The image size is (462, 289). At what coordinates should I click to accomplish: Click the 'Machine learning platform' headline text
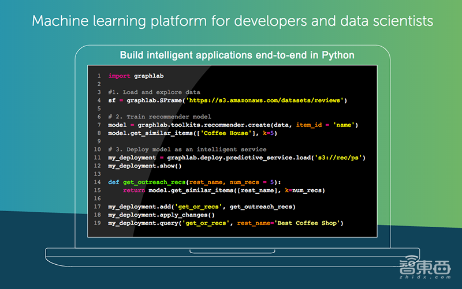pos(231,21)
